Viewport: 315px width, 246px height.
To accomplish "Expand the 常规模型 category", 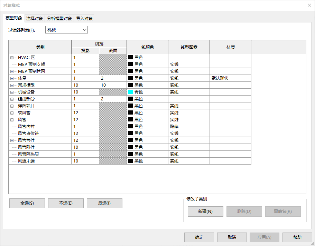I will click(x=12, y=86).
